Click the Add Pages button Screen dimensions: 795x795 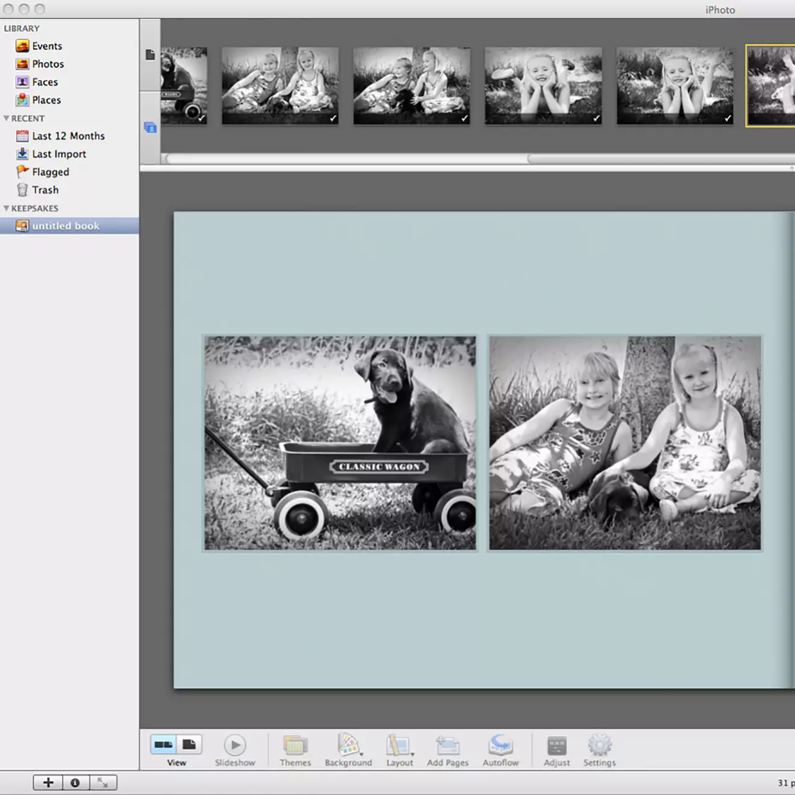pyautogui.click(x=447, y=750)
